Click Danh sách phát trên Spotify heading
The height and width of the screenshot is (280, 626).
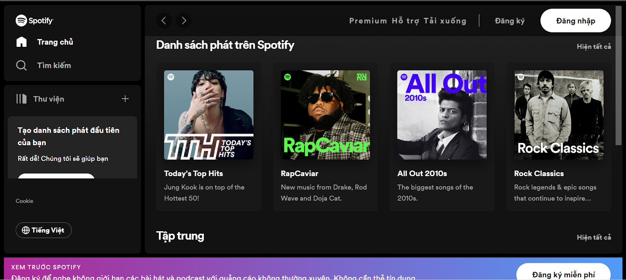pos(225,45)
